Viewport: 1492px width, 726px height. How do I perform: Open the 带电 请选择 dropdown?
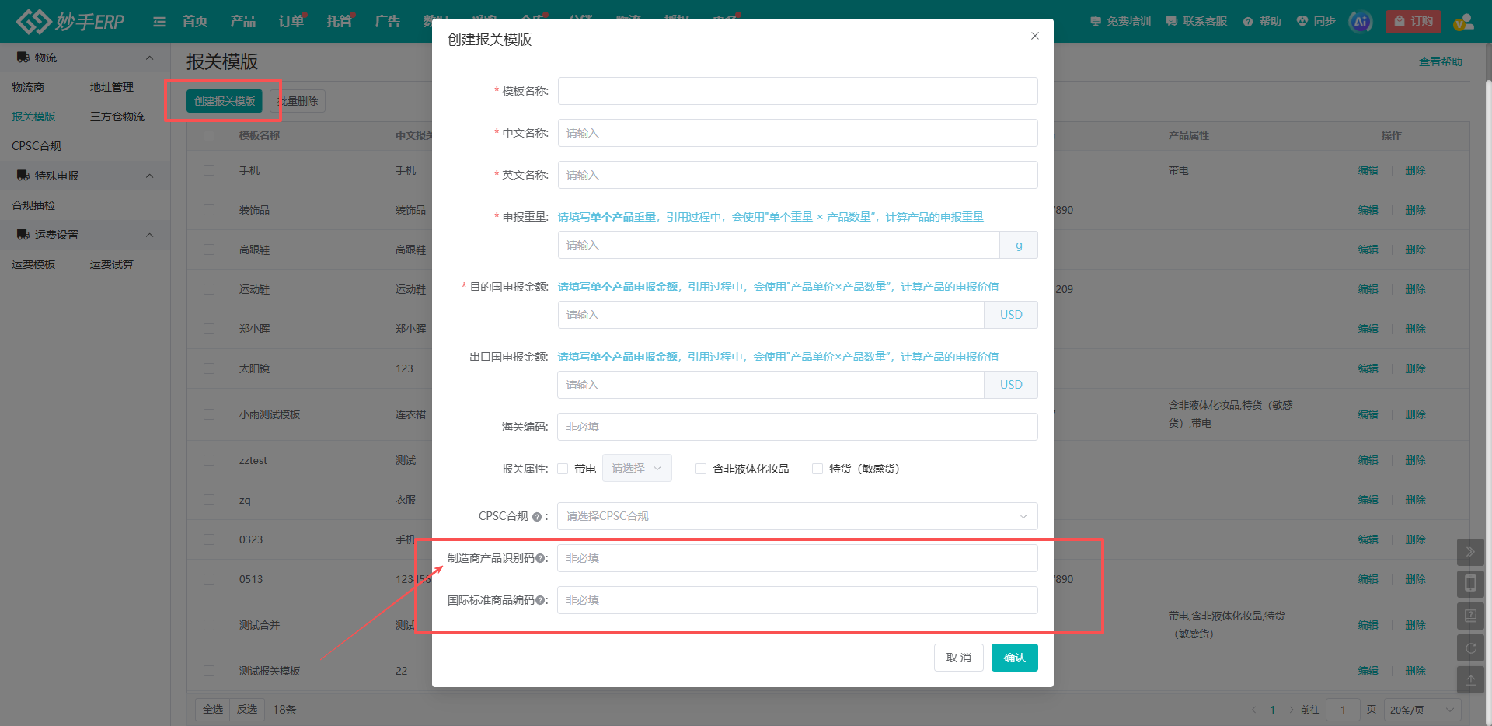637,468
